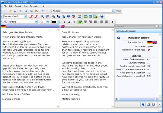Center align the text
This screenshot has width=163, height=113.
[x=85, y=22]
